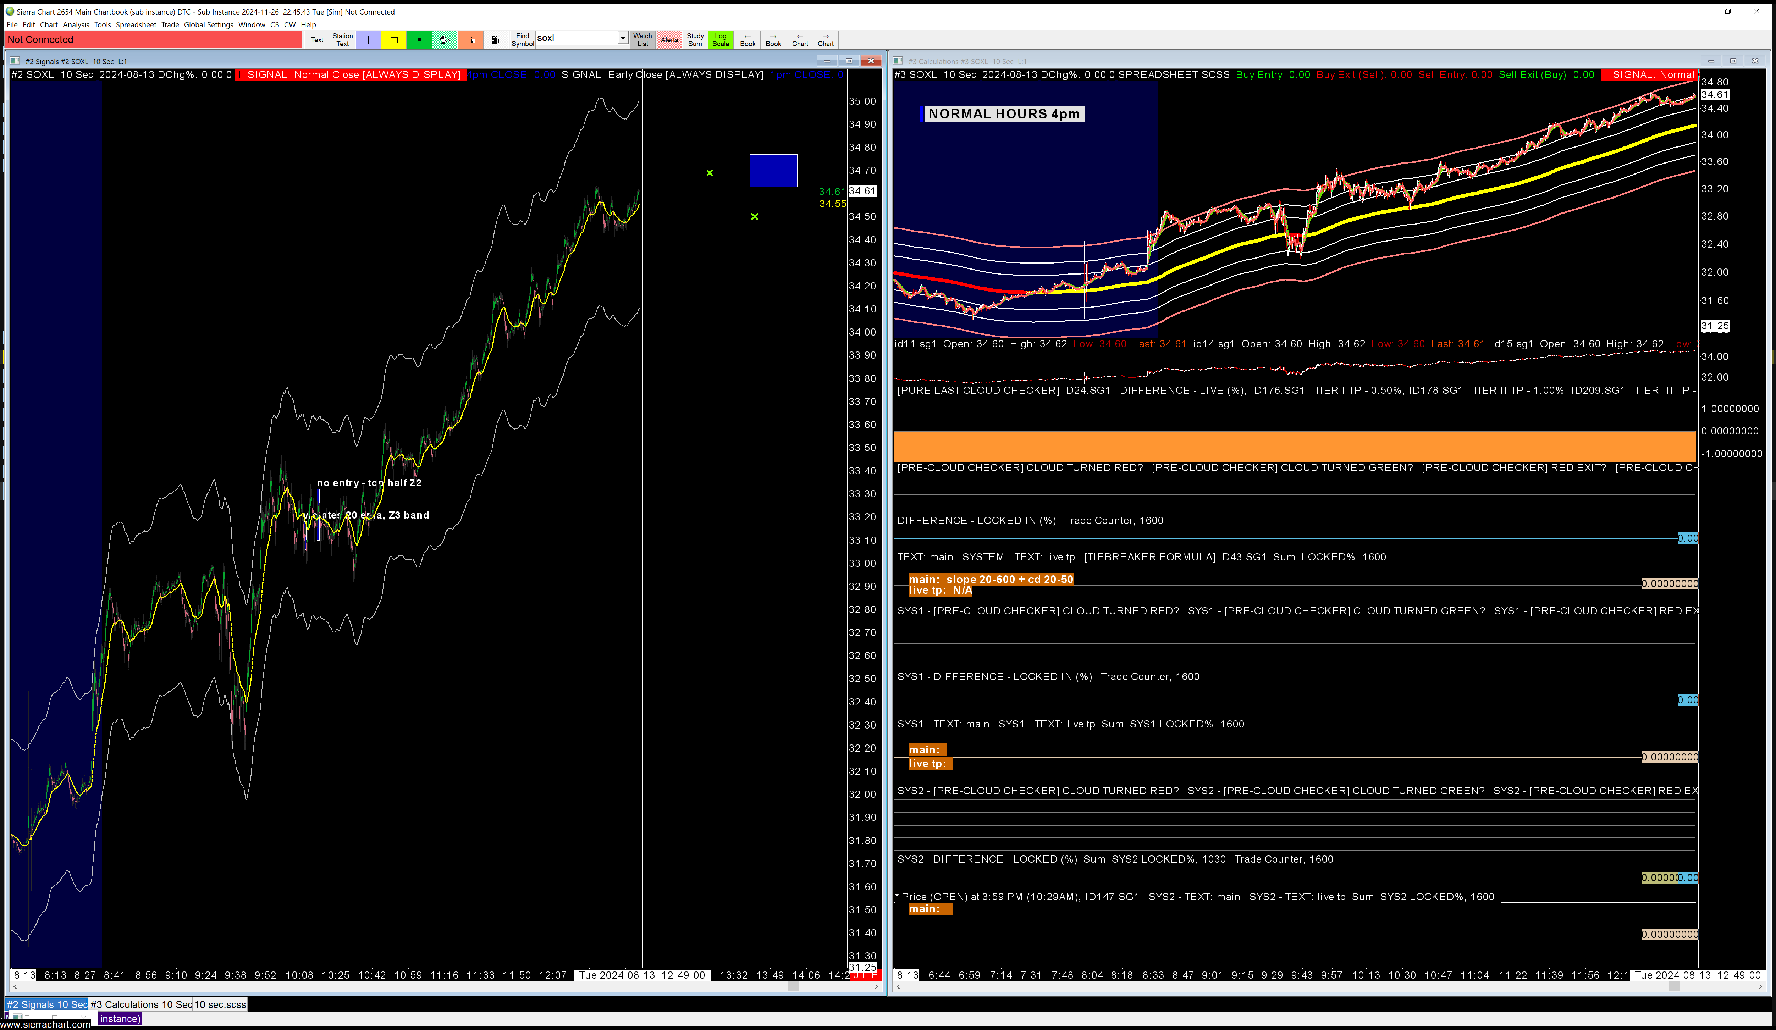
Task: Click the add-study grid icon
Action: 496,40
